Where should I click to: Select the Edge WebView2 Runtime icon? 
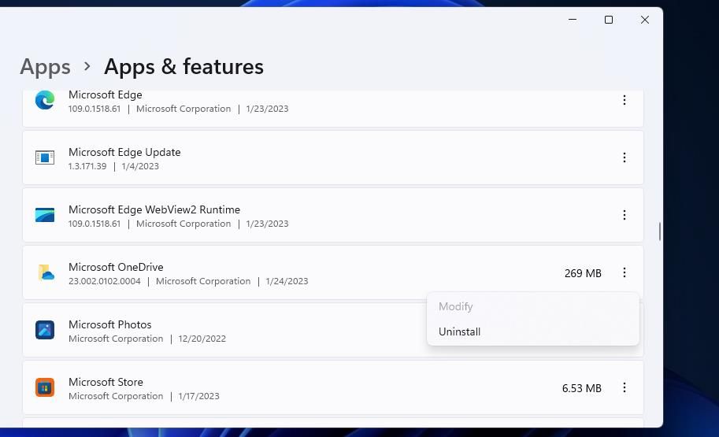point(45,215)
